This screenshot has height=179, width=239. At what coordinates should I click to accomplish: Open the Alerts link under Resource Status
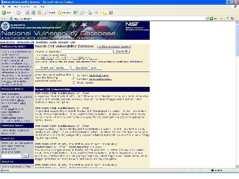[x=21, y=100]
